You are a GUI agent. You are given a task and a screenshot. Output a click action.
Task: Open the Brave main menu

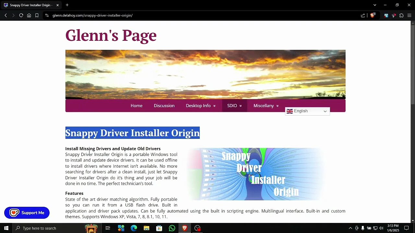409,15
